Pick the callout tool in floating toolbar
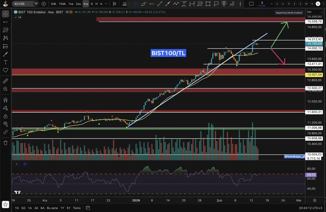The width and height of the screenshot is (326, 212). coord(216,4)
